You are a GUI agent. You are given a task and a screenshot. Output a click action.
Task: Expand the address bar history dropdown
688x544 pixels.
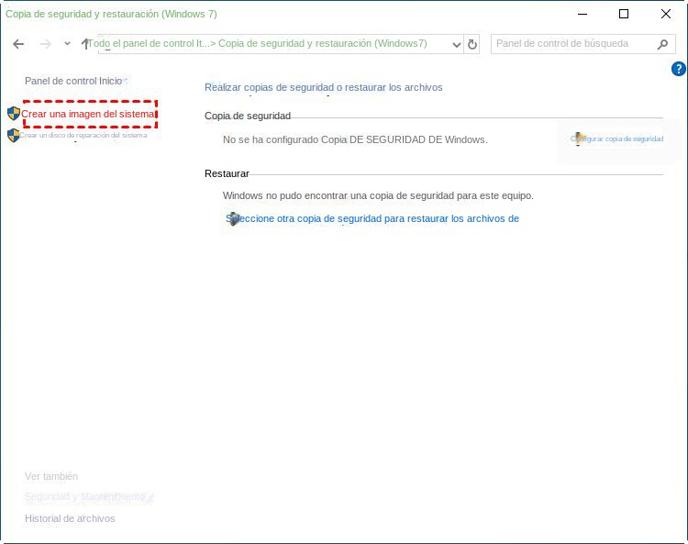point(456,44)
